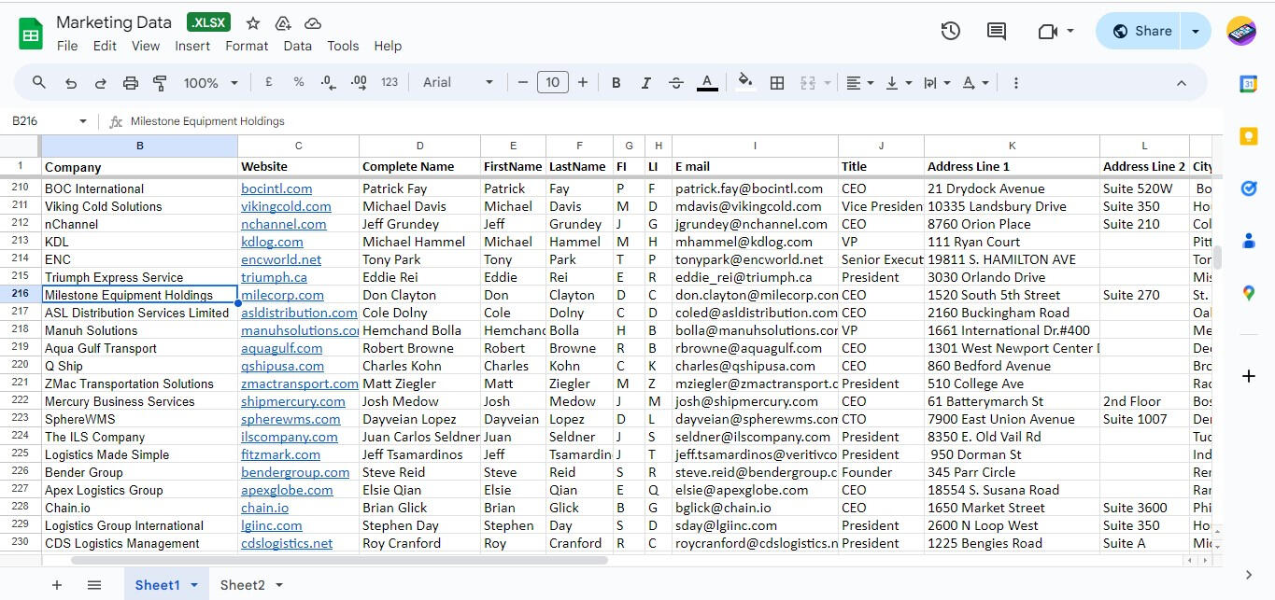Decrease the font size
The image size is (1275, 600).
click(x=523, y=82)
